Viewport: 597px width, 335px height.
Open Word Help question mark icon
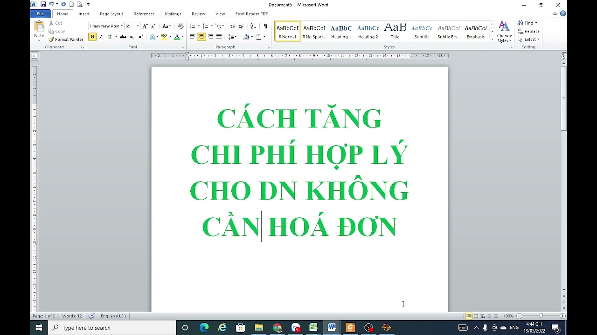click(x=563, y=13)
